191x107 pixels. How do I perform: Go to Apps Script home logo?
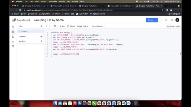coord(21,20)
